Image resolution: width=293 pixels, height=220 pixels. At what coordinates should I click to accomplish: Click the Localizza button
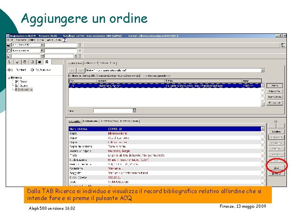point(276,132)
